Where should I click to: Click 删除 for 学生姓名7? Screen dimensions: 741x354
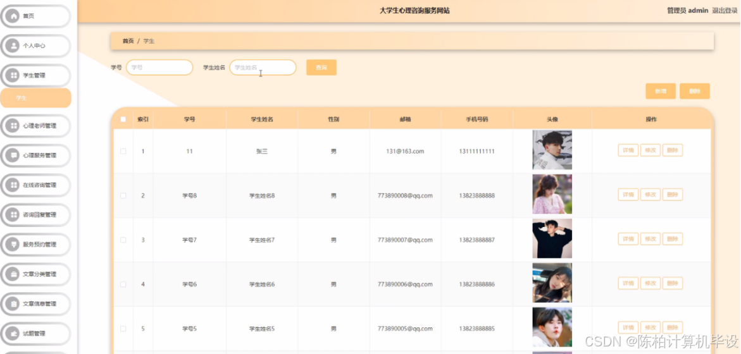[673, 239]
